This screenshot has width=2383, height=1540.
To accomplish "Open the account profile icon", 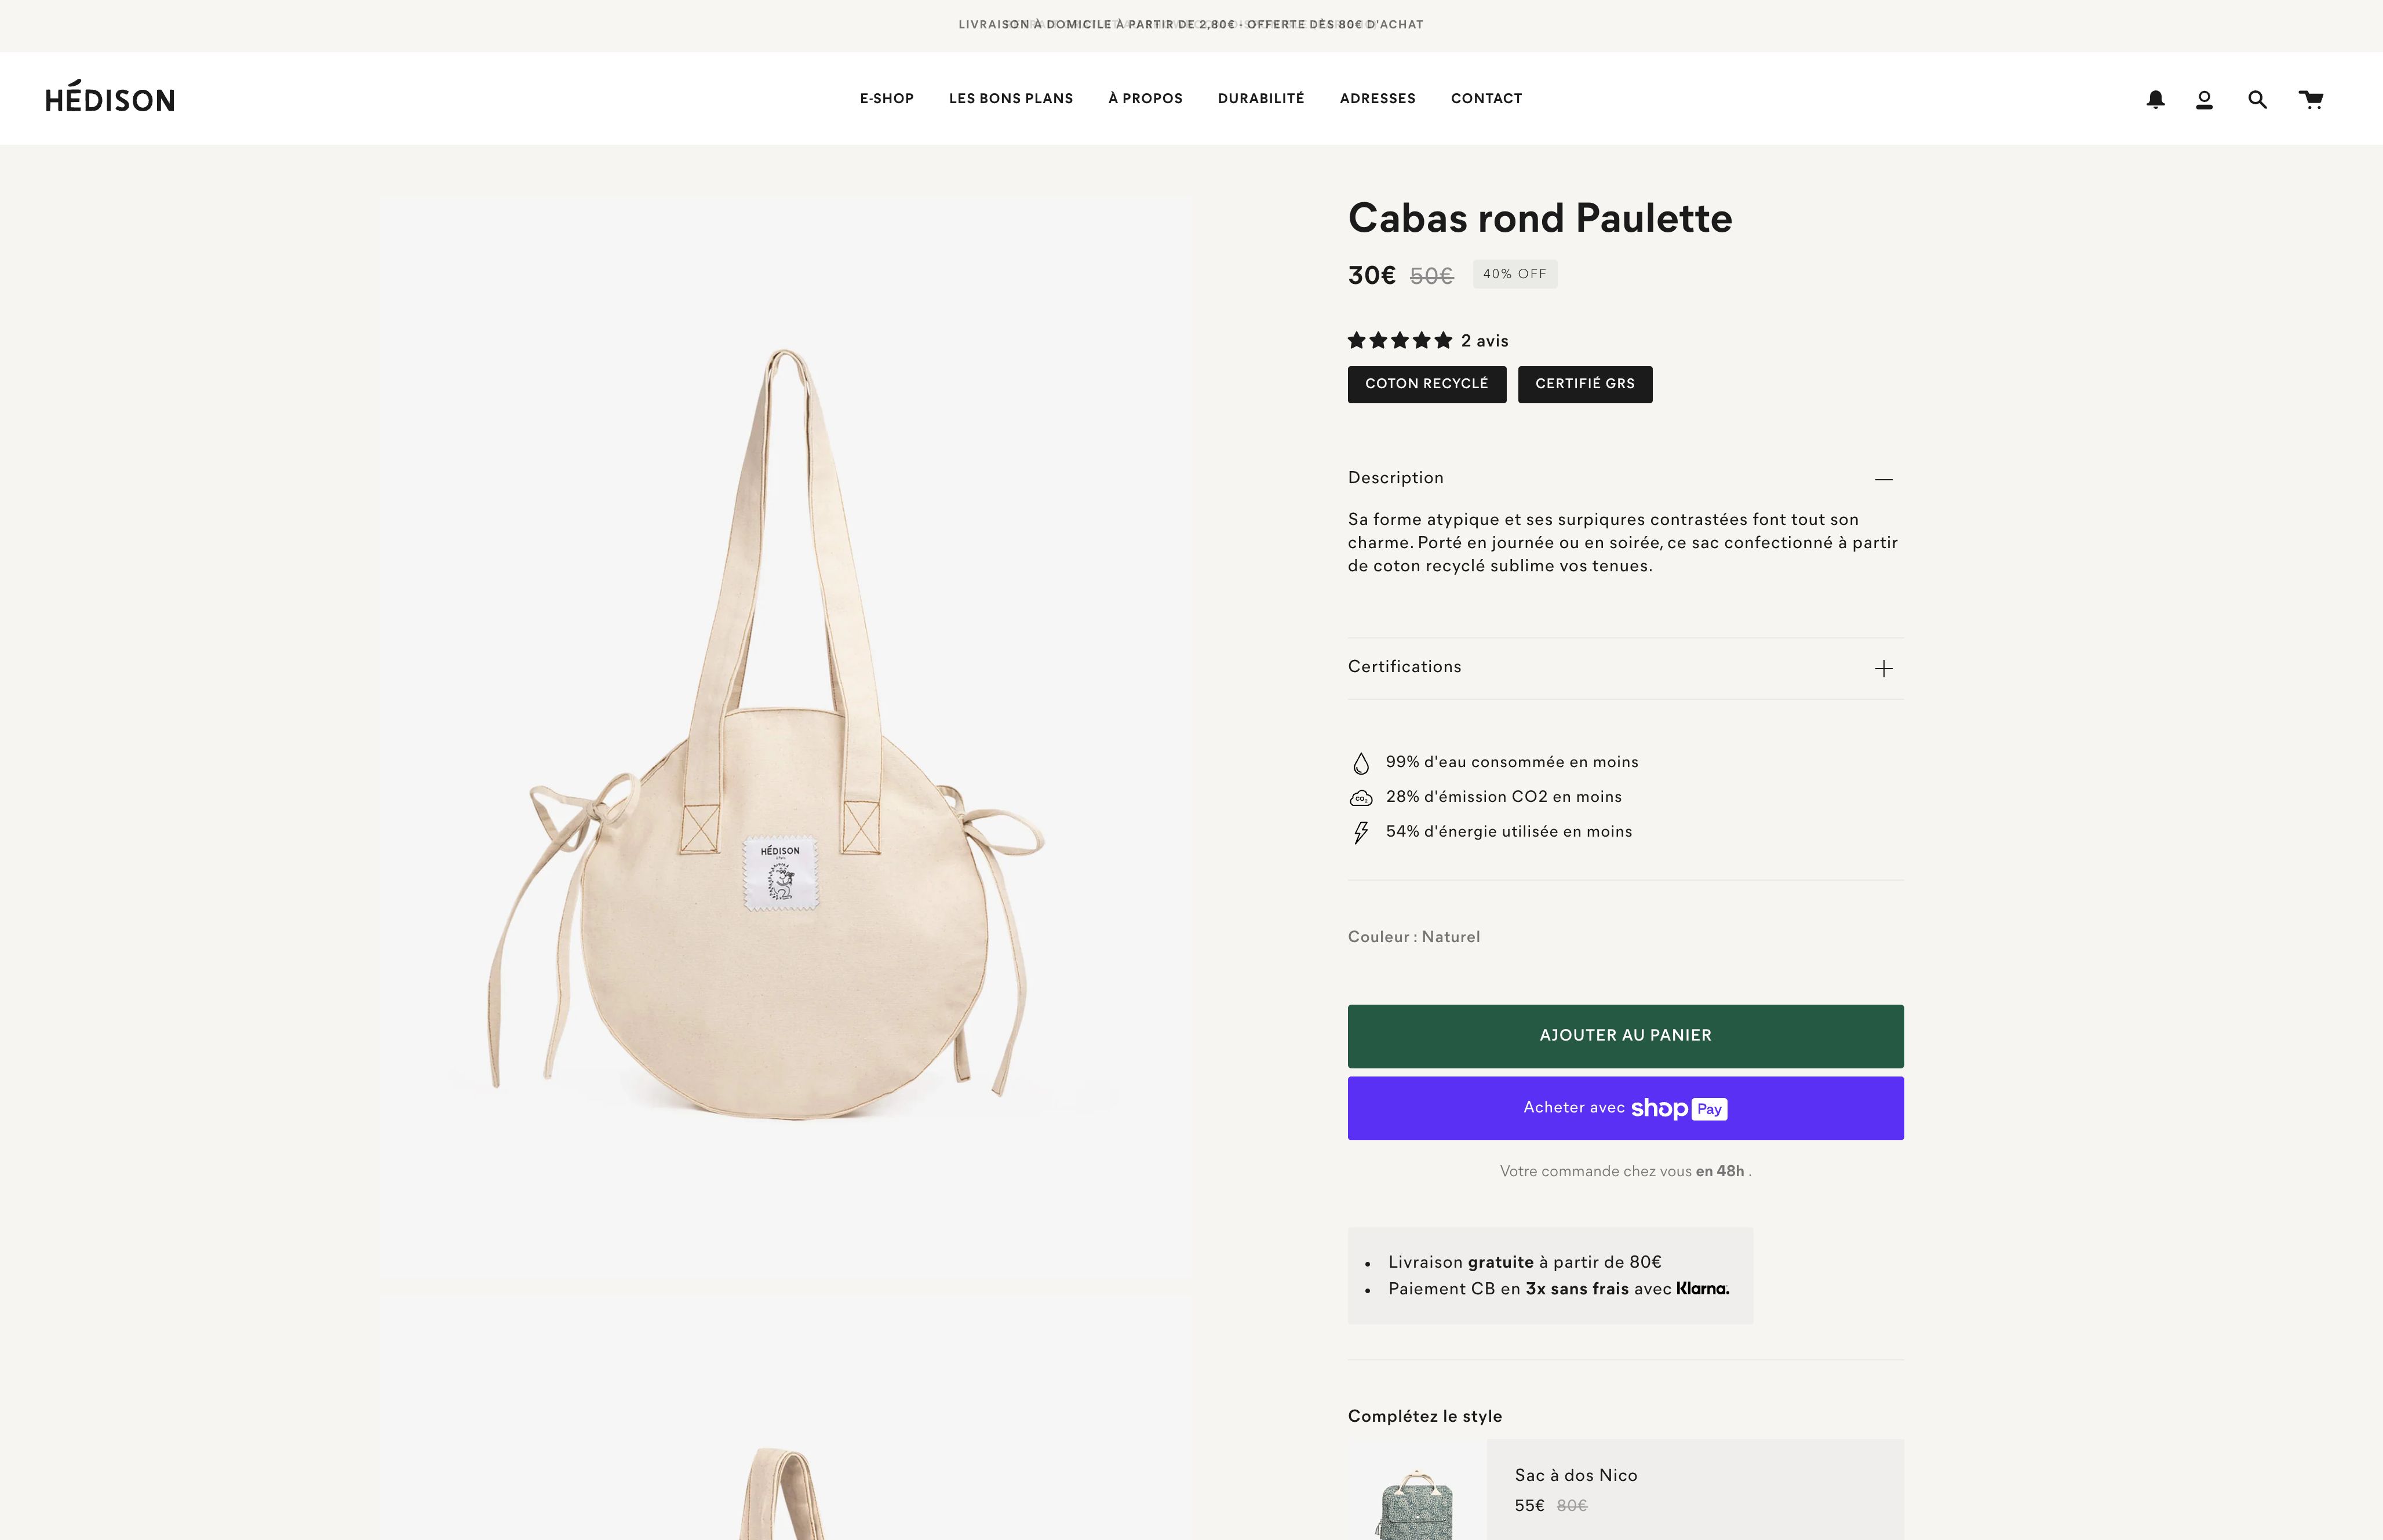I will point(2204,99).
